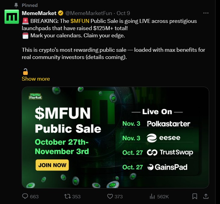The height and width of the screenshot is (204, 220).
Task: Click the GainsPad logo in image
Action: (167, 167)
